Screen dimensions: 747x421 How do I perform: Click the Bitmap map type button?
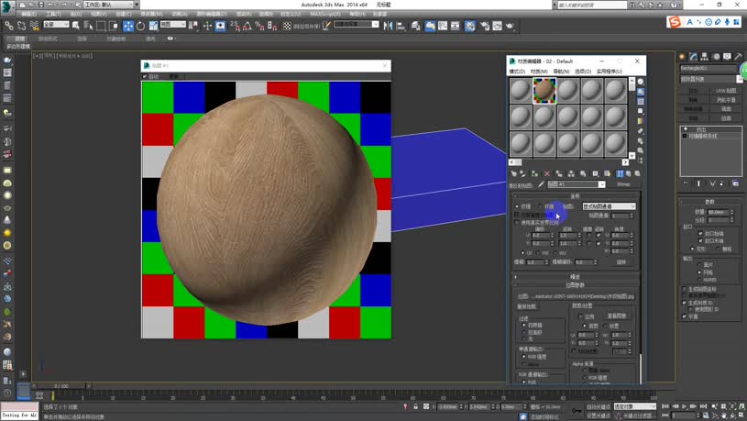coord(623,184)
